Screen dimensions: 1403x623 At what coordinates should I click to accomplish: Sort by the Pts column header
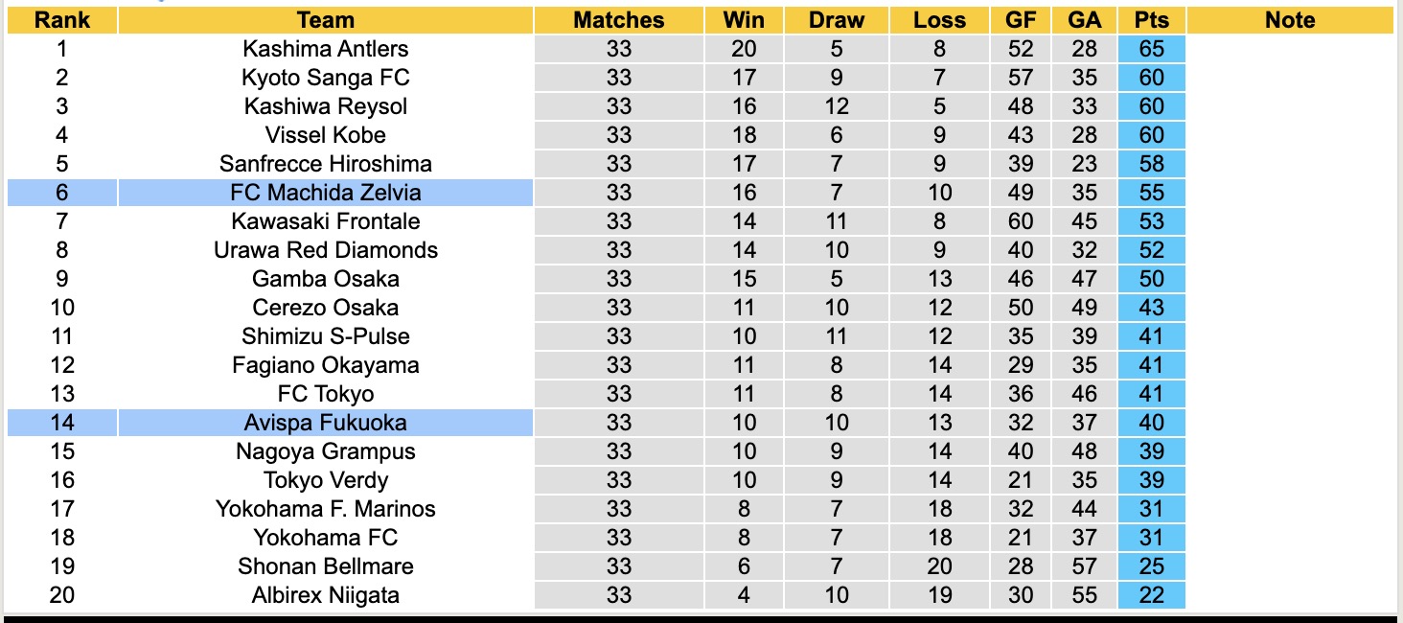1151,20
